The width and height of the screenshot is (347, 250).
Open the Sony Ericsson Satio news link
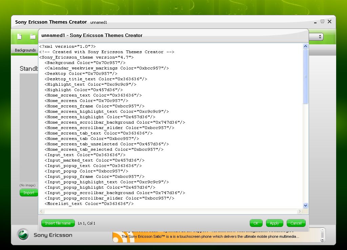point(210,236)
